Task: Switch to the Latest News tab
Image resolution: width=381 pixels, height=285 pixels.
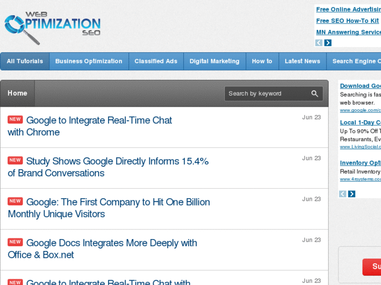Action: 302,61
